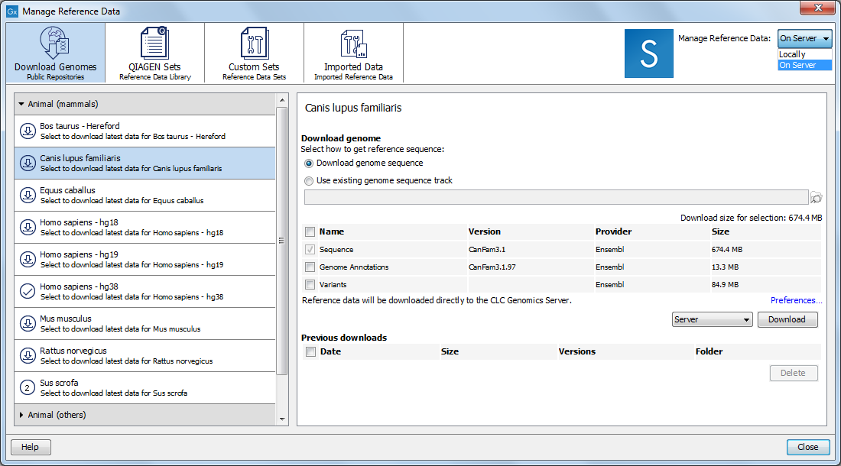Image resolution: width=841 pixels, height=466 pixels.
Task: Select Use existing genome sequence track option
Action: coord(308,180)
